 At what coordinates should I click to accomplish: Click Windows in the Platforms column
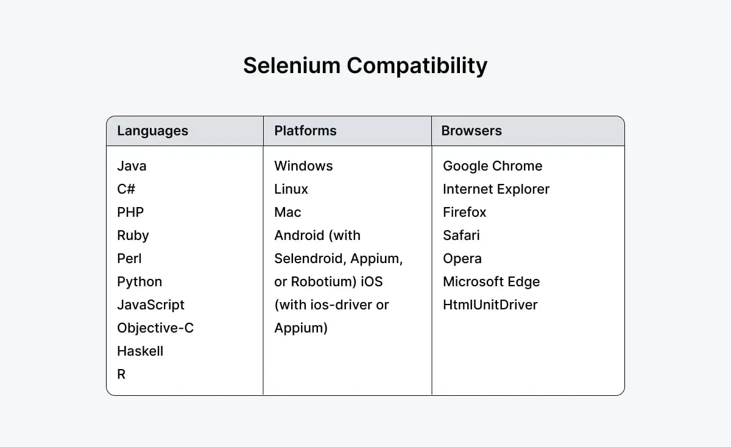pos(303,166)
